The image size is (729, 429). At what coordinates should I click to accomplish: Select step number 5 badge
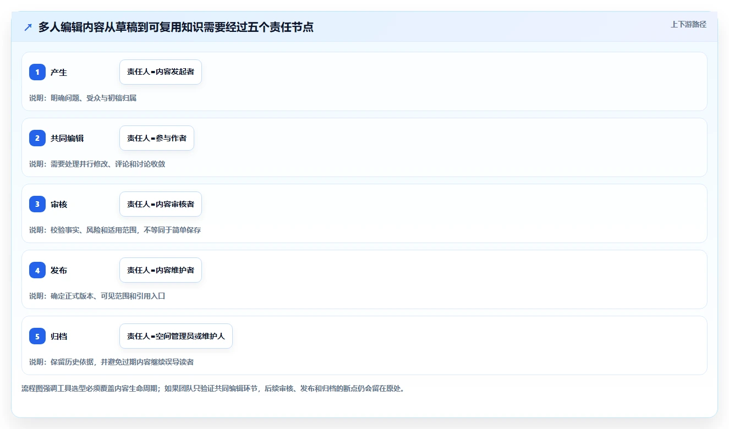tap(37, 336)
